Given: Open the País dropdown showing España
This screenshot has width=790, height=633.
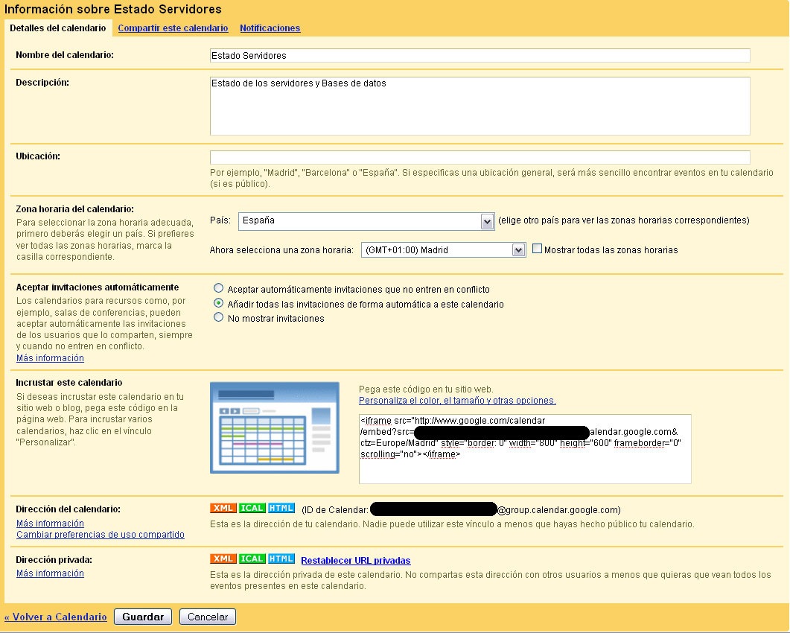Looking at the screenshot, I should (366, 220).
